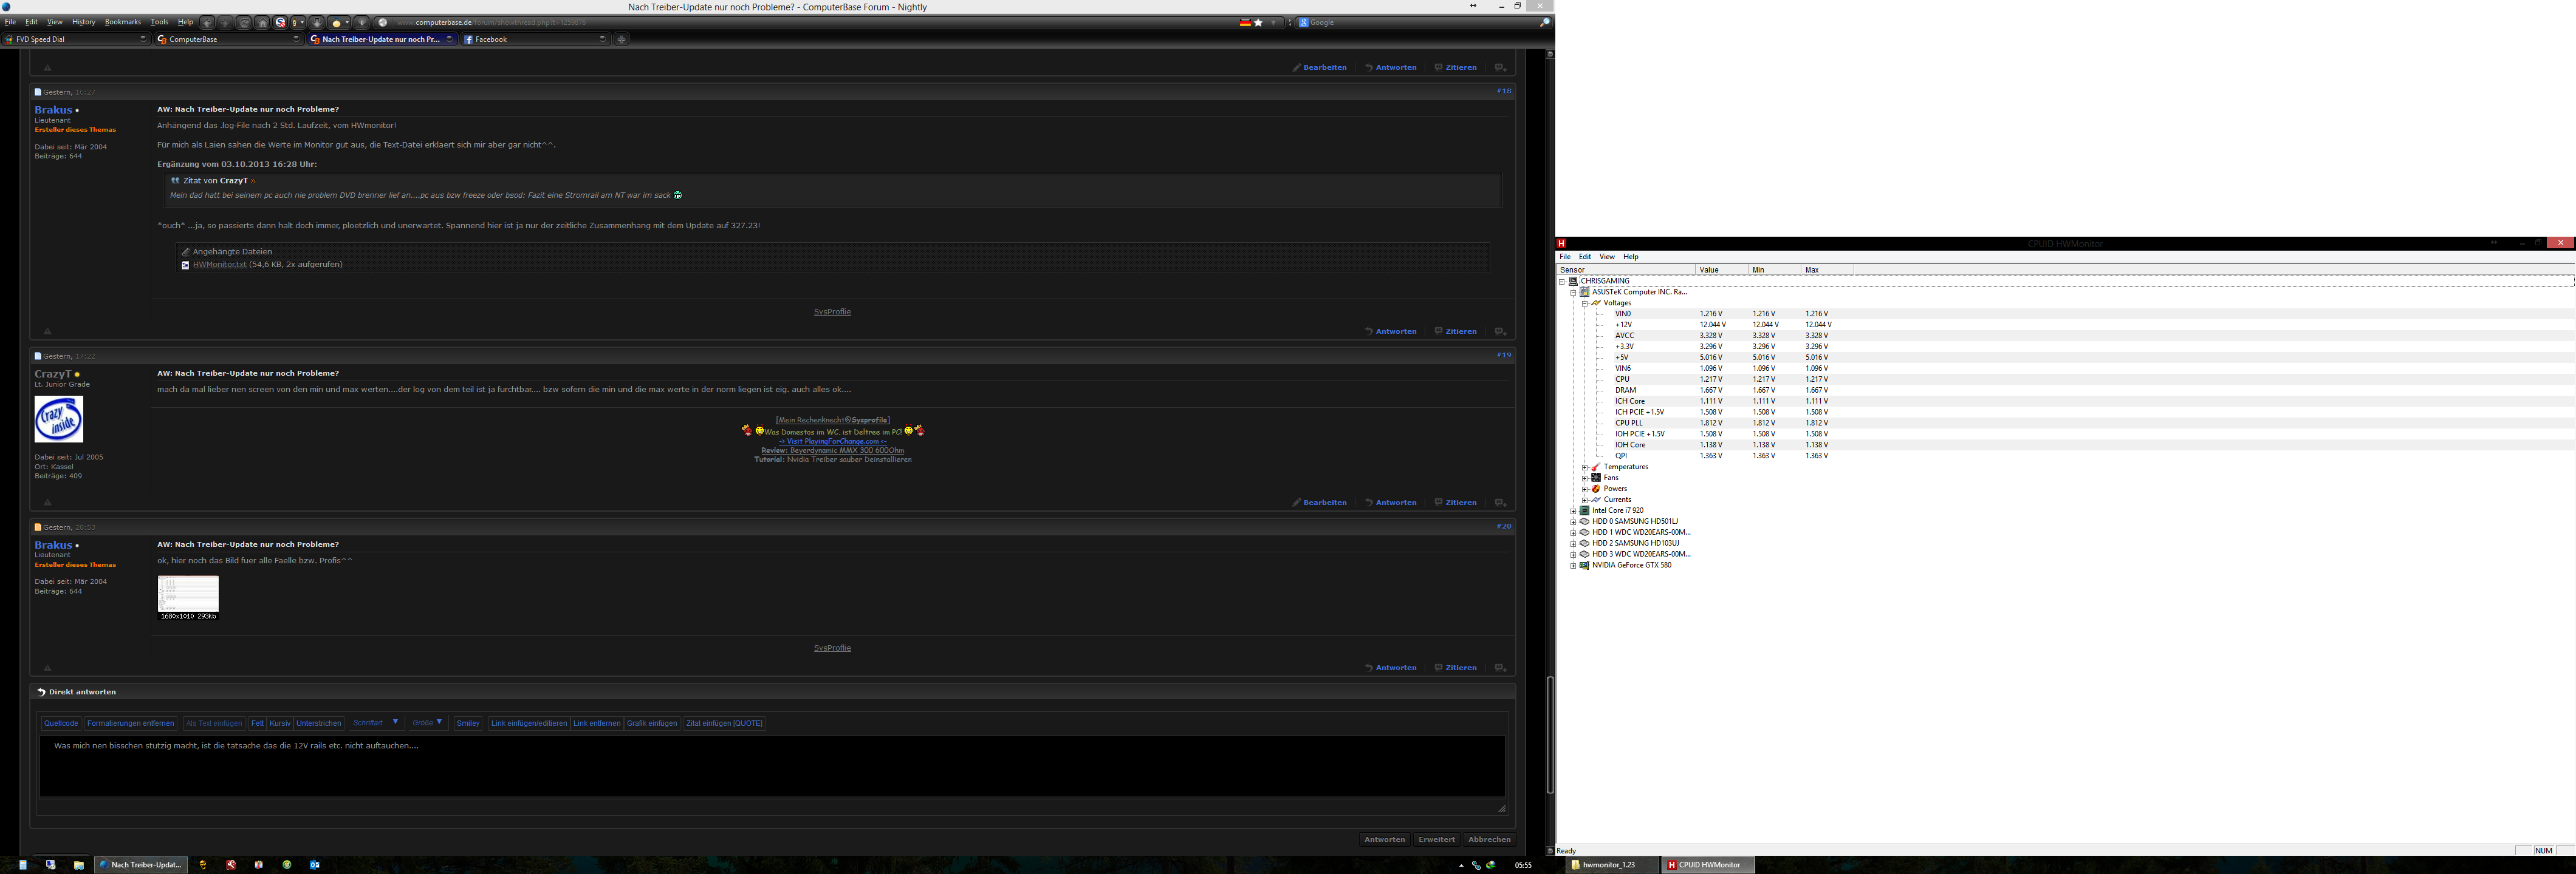
Task: Toggle Unterstrichen underline formatting
Action: tap(319, 723)
